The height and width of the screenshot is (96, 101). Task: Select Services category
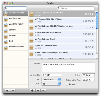[15, 36]
